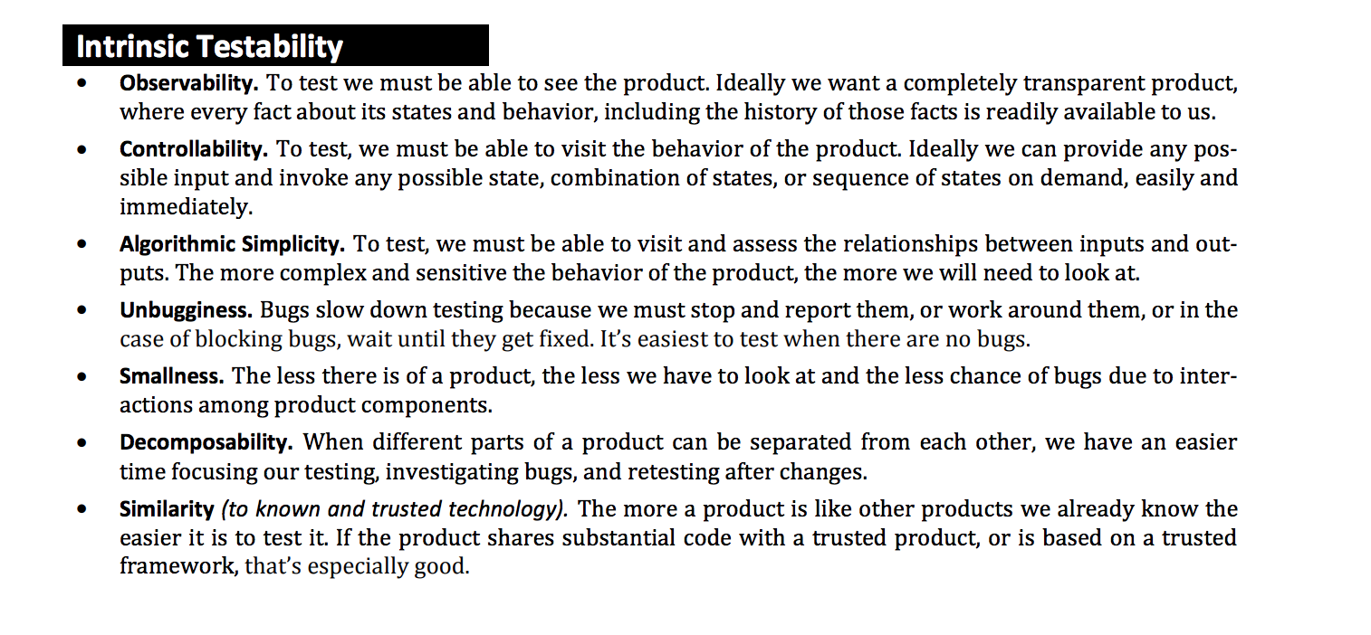The image size is (1371, 635).
Task: Click the bold word Controllability
Action: pyautogui.click(x=193, y=148)
